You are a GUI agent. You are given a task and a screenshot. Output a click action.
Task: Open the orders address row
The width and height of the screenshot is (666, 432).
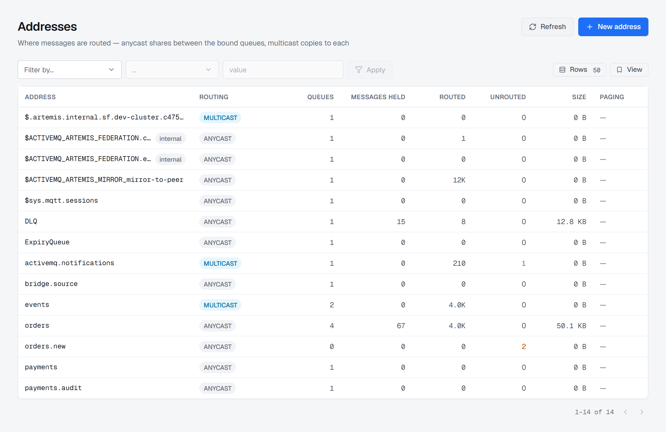pyautogui.click(x=333, y=326)
